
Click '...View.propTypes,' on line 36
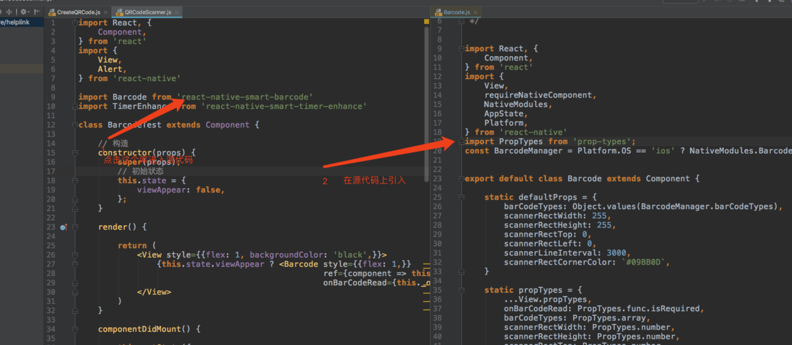[547, 299]
